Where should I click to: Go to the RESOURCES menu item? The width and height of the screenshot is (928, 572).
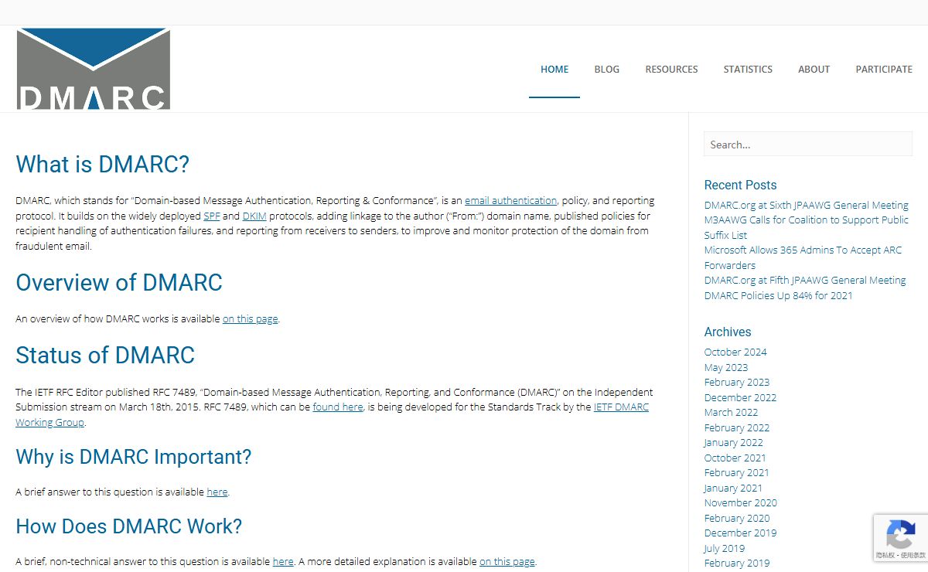pyautogui.click(x=671, y=69)
